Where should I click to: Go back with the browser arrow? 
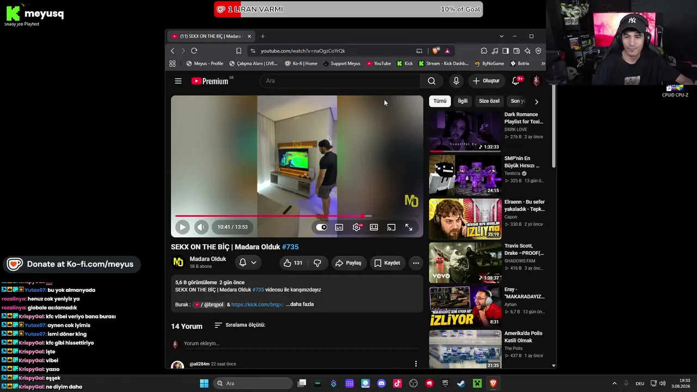point(173,51)
